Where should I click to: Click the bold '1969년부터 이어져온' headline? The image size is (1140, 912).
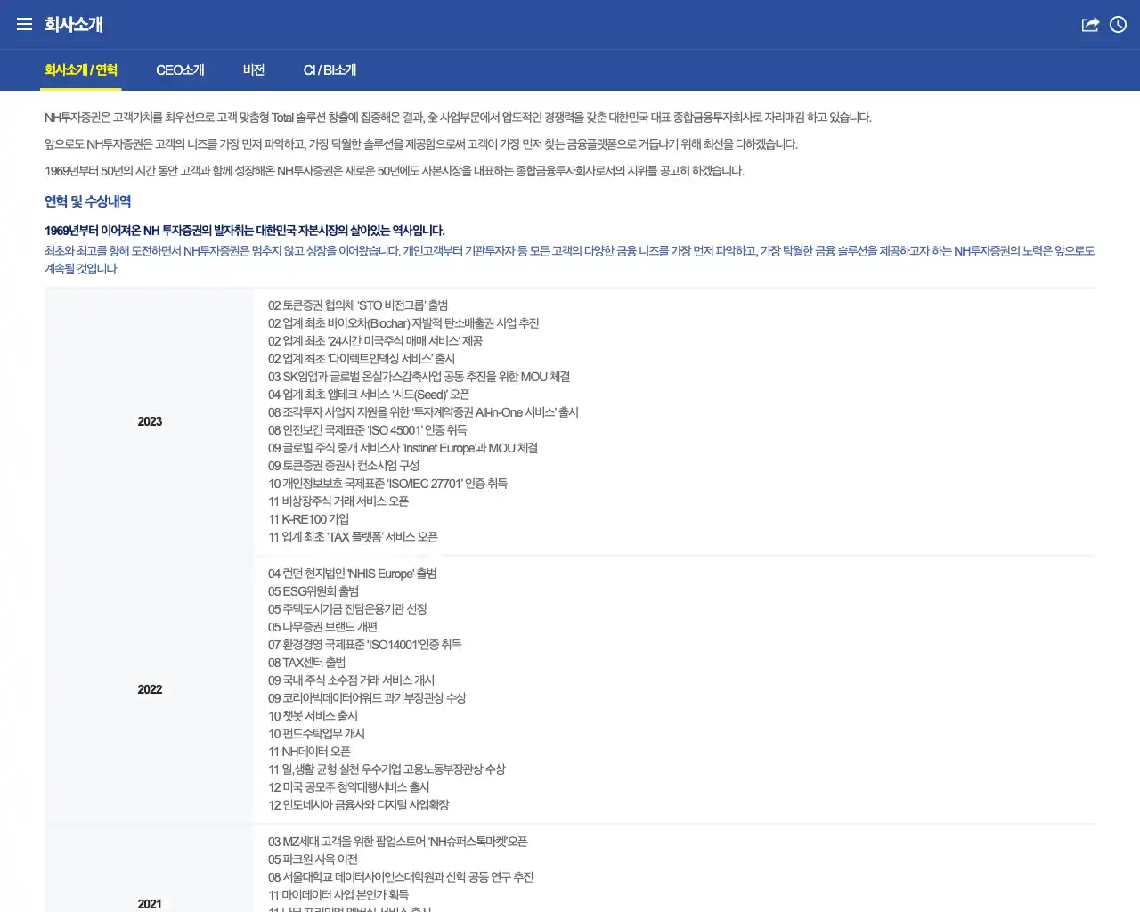click(x=245, y=231)
